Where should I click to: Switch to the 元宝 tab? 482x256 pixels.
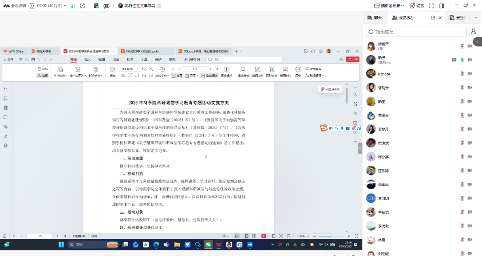[458, 18]
